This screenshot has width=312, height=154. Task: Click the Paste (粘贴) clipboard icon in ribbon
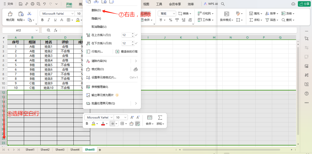coord(21,14)
